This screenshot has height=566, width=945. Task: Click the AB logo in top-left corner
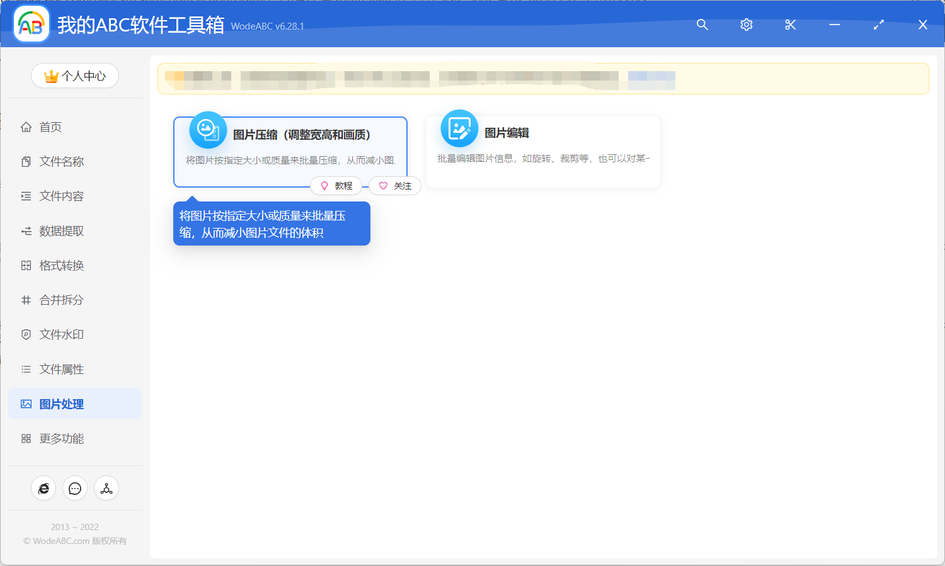click(31, 24)
